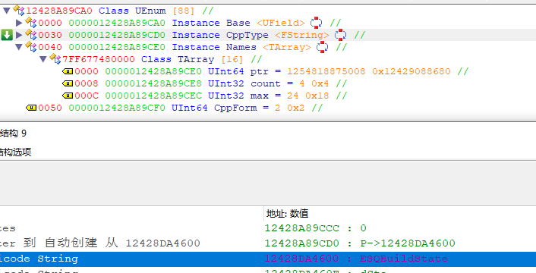Click the green down-arrow icon beside CppType row
Screen dimensions: 536x273
pyautogui.click(x=7, y=35)
